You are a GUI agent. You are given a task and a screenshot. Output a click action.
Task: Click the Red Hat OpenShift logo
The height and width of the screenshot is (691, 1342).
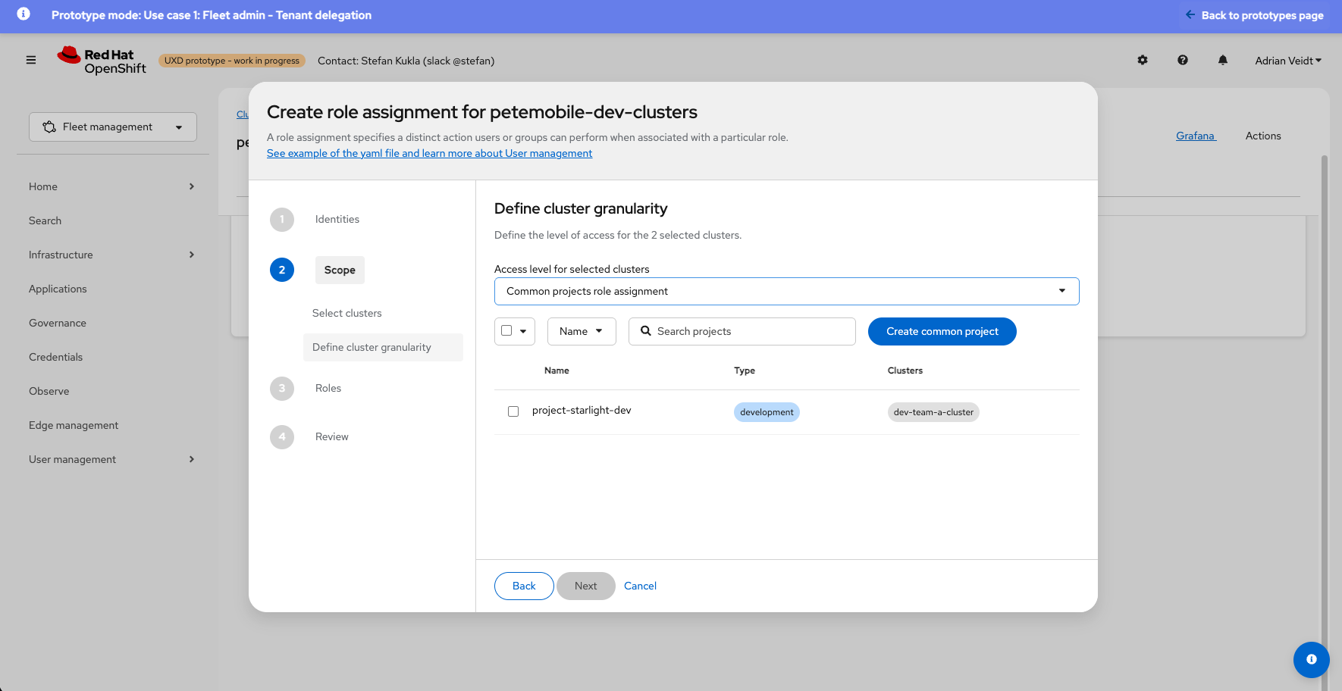(x=102, y=61)
